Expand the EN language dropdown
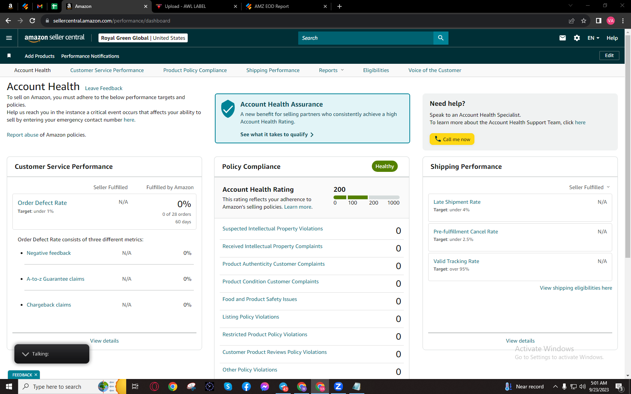631x394 pixels. click(x=593, y=38)
